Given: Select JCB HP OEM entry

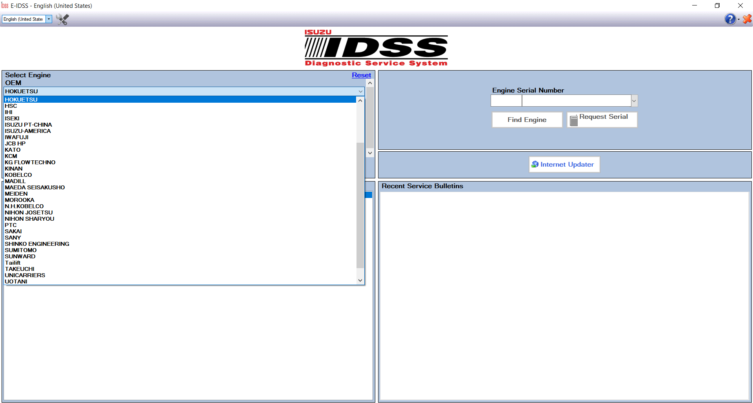Looking at the screenshot, I should (x=180, y=143).
